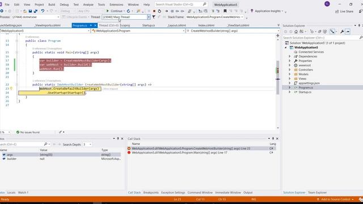Switch to the Index.cshtml tab
363x204 pixels.
pyautogui.click(x=206, y=25)
